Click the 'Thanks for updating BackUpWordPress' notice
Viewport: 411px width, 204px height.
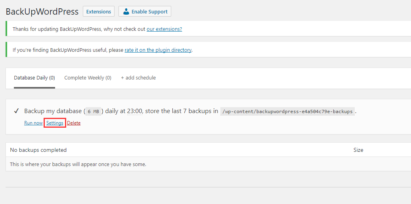[x=79, y=29]
